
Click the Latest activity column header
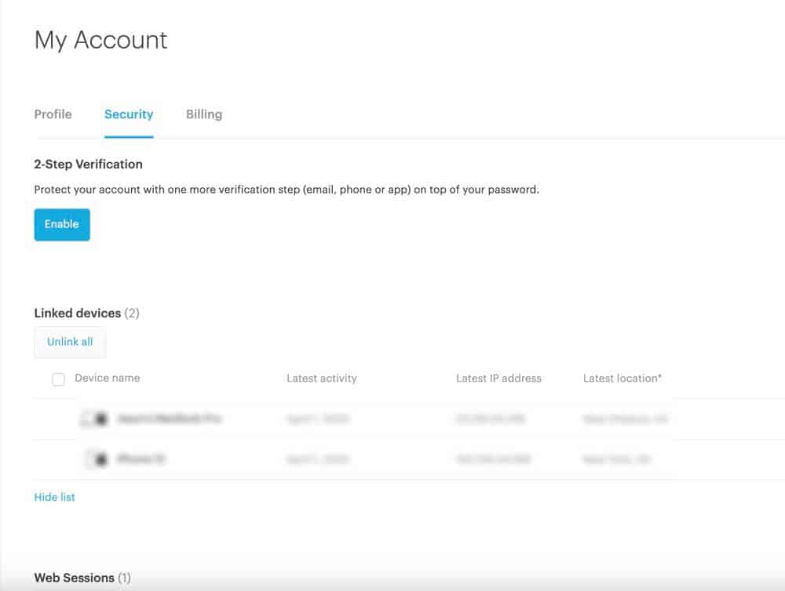tap(322, 379)
